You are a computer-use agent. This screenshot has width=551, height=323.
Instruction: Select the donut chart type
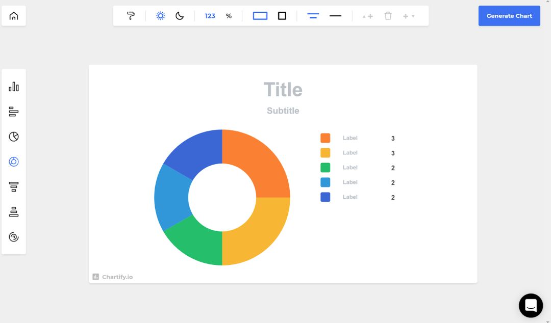coord(14,162)
